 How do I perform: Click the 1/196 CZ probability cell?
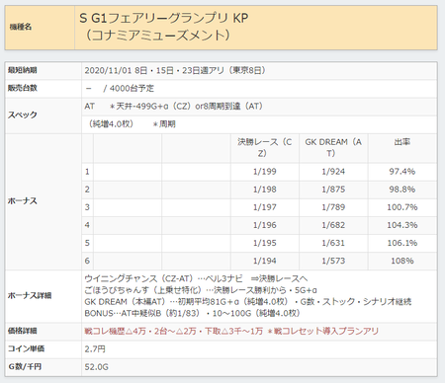click(x=265, y=225)
